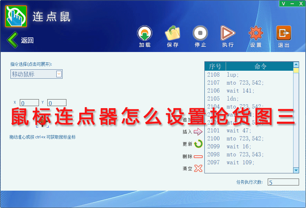Minimize the 连点鼠 window
The image size is (306, 208).
292,4
